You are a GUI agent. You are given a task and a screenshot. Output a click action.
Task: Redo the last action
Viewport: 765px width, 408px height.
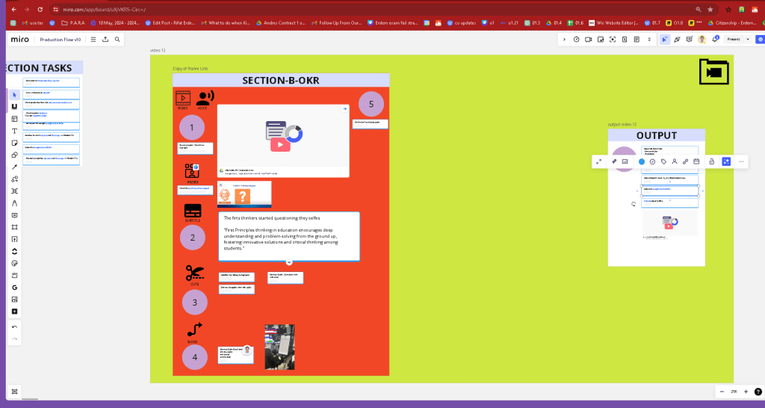(15, 339)
